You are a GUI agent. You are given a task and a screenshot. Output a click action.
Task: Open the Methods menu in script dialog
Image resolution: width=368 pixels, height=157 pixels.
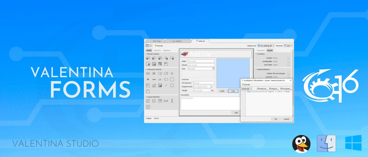(x=262, y=89)
